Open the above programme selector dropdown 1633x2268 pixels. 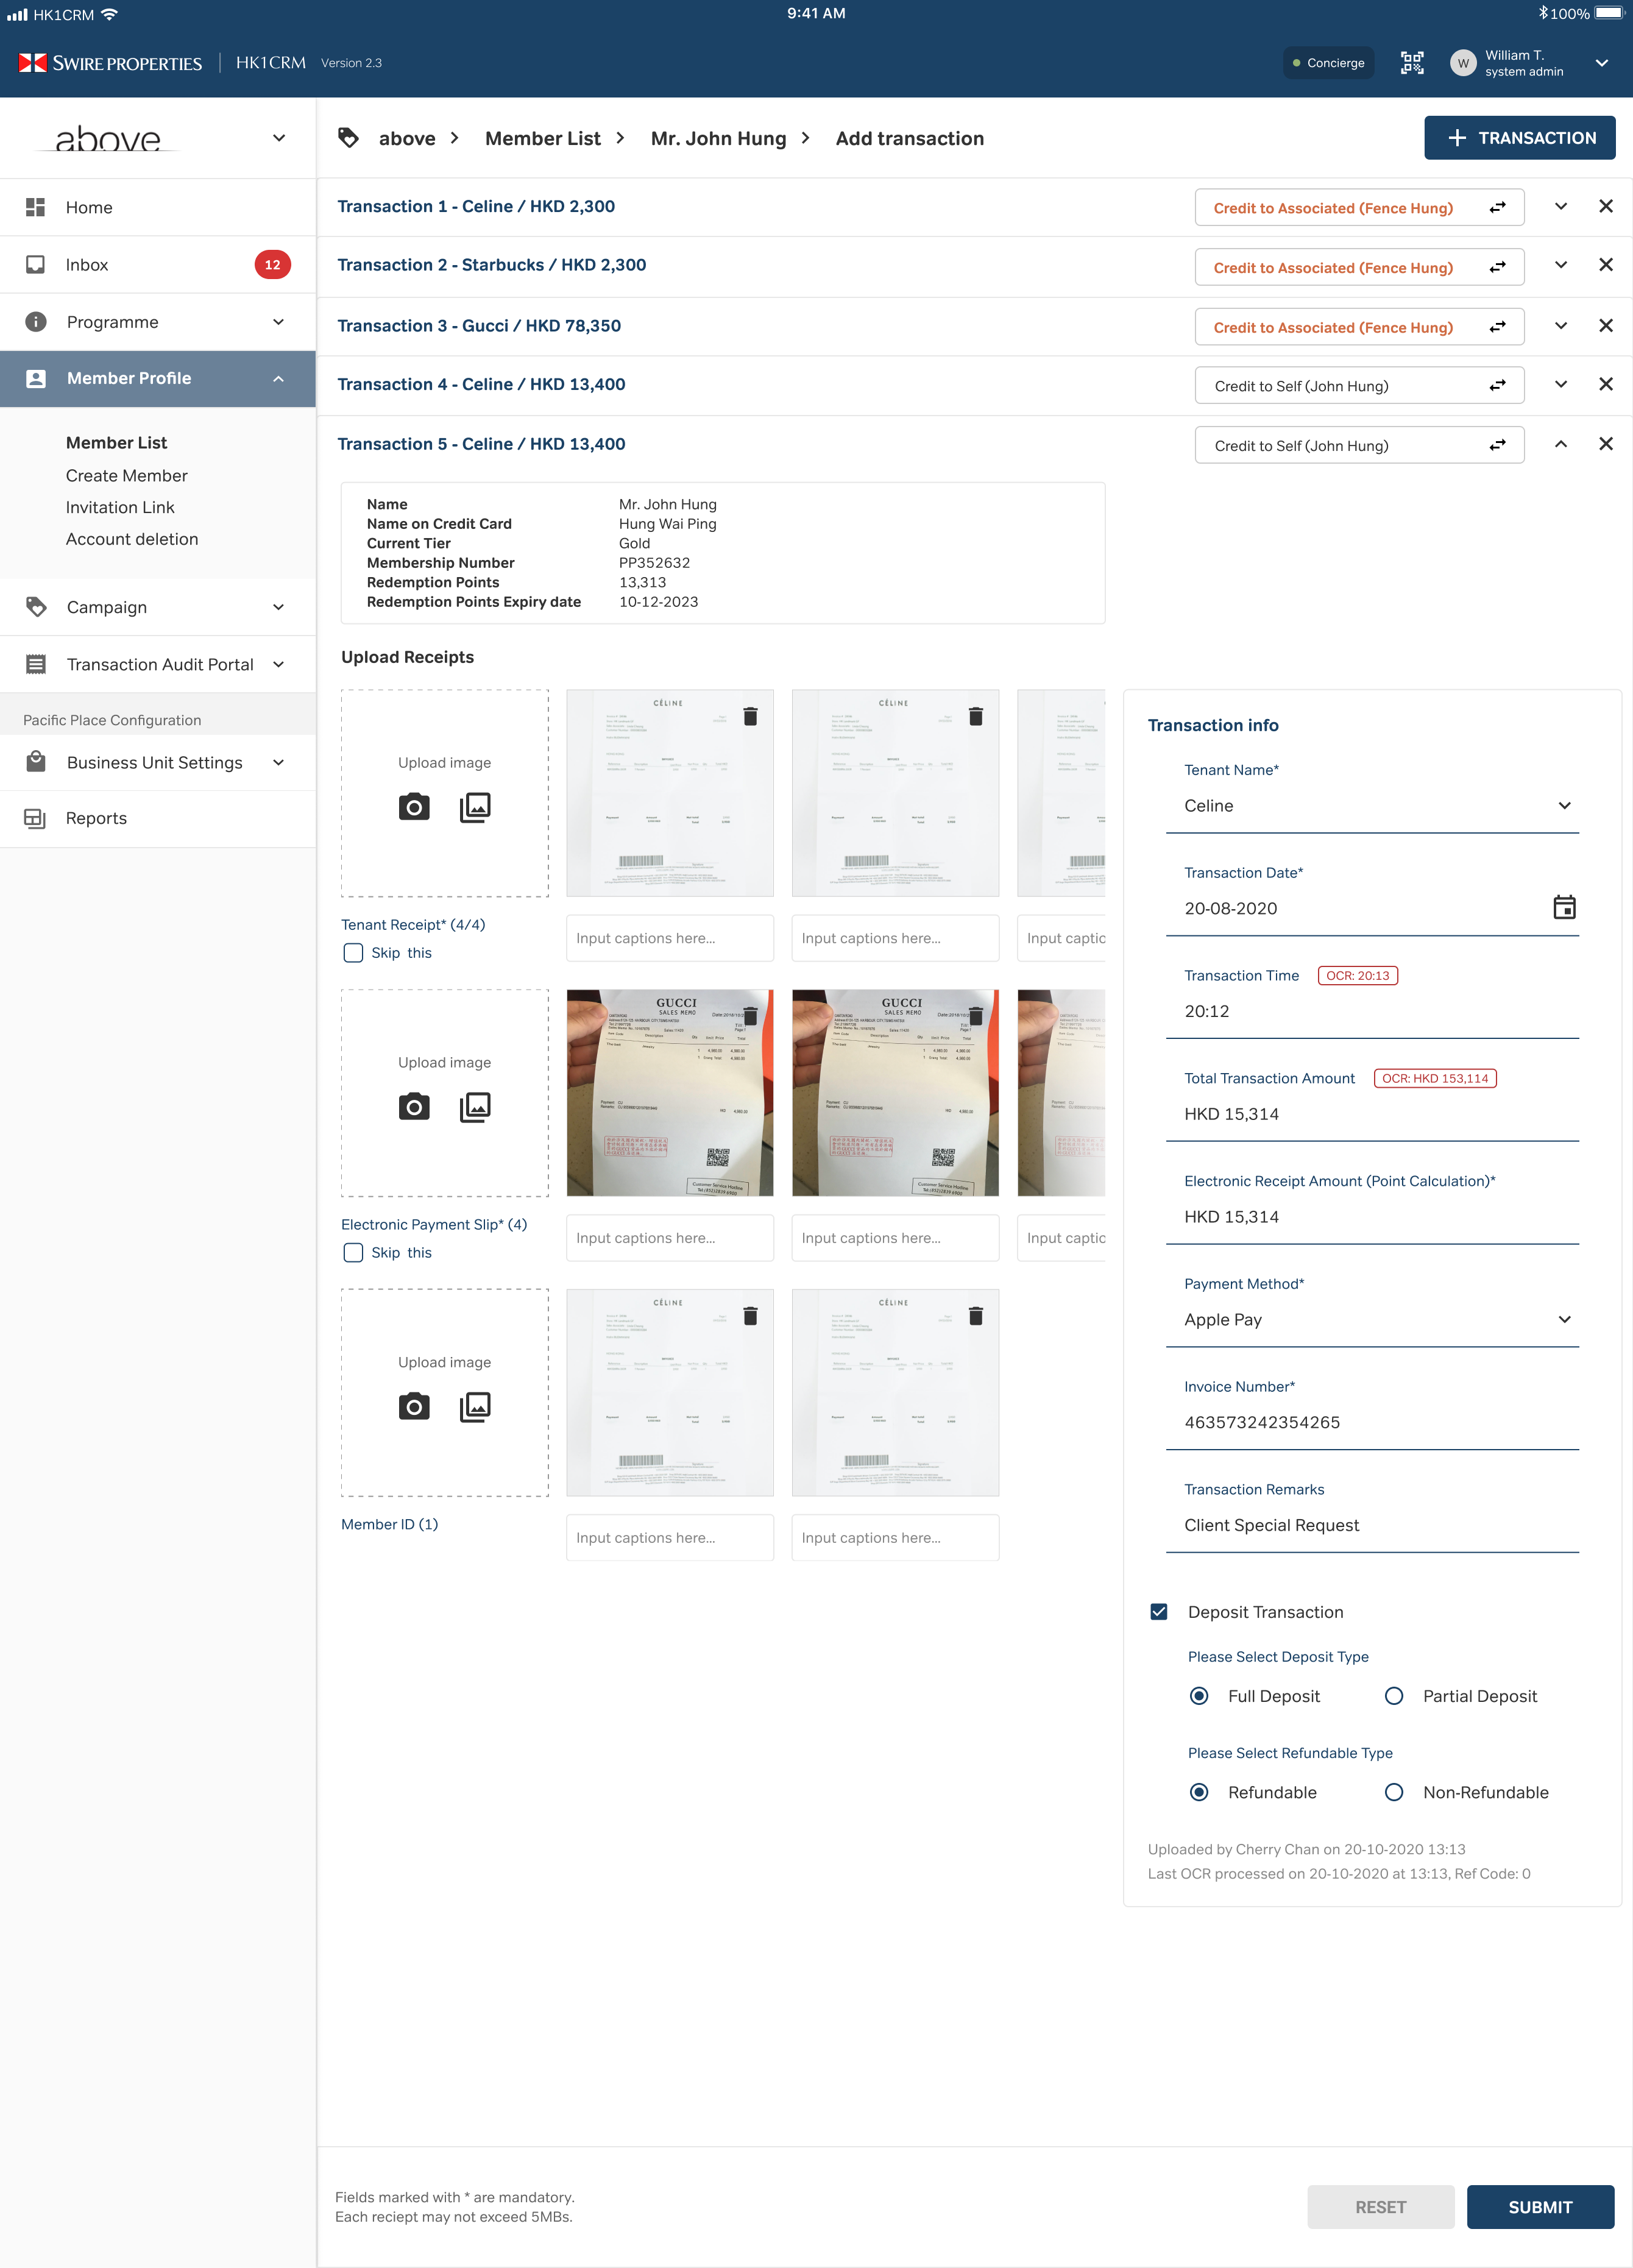279,138
